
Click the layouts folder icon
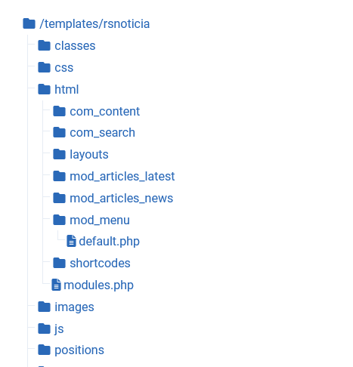pyautogui.click(x=59, y=154)
